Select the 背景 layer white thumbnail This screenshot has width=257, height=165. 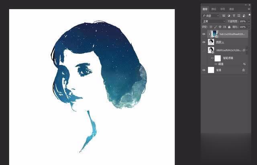[211, 70]
